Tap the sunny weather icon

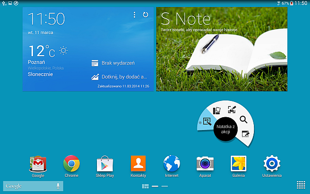pos(63,51)
